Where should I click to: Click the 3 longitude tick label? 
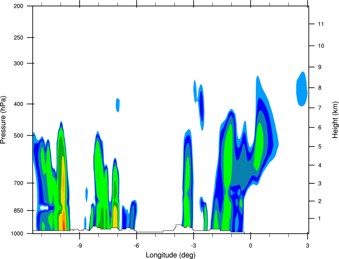tap(307, 246)
